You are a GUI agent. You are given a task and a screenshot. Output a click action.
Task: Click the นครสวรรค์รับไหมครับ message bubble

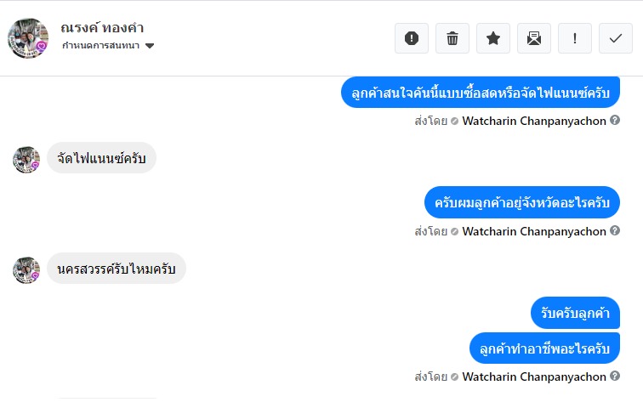click(117, 269)
